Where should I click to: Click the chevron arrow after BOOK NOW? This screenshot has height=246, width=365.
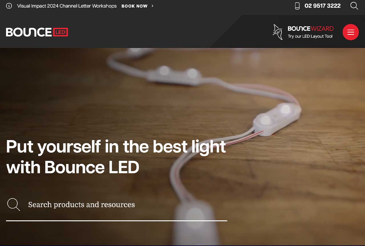pyautogui.click(x=153, y=6)
